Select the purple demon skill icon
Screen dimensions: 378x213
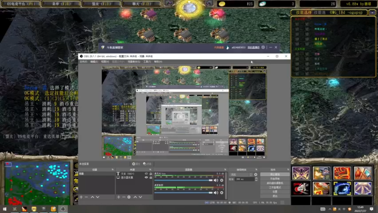click(x=301, y=173)
